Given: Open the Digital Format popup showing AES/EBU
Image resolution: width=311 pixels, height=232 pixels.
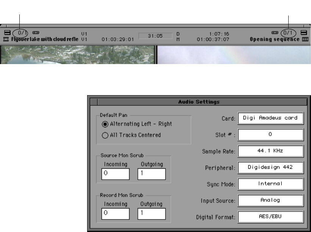Looking at the screenshot, I should (270, 217).
